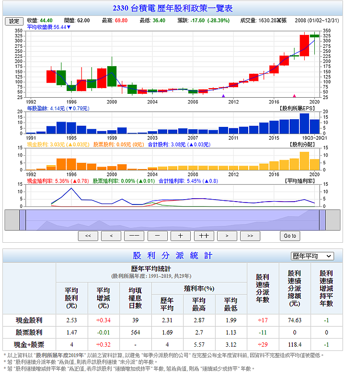
Task: Click the 股票股利 row header
Action: click(29, 332)
